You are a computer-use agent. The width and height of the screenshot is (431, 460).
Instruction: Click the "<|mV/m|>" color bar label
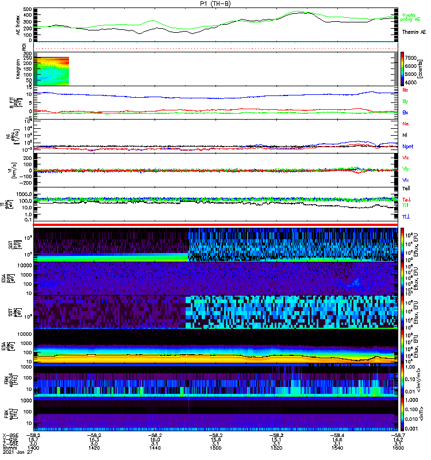[x=420, y=380]
